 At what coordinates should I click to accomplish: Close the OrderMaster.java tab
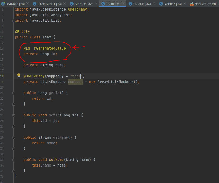click(x=65, y=3)
